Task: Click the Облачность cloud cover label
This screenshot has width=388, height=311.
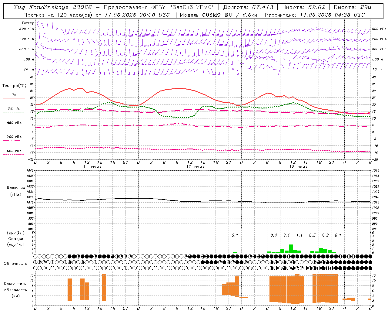Action: (15, 264)
